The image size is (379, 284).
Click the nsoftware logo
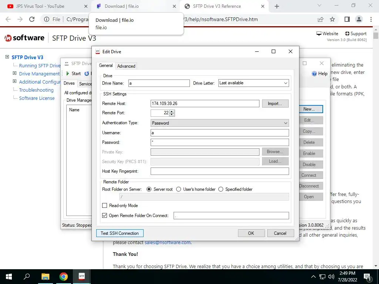point(24,38)
